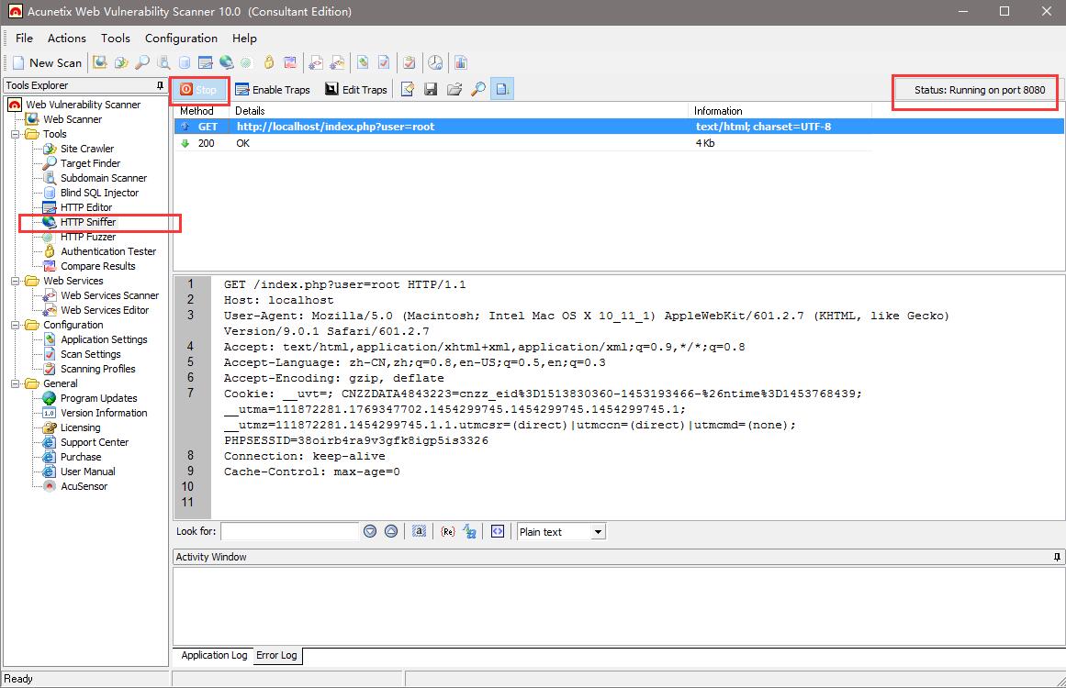Find previous match with up arrow icon
This screenshot has width=1066, height=688.
click(391, 531)
